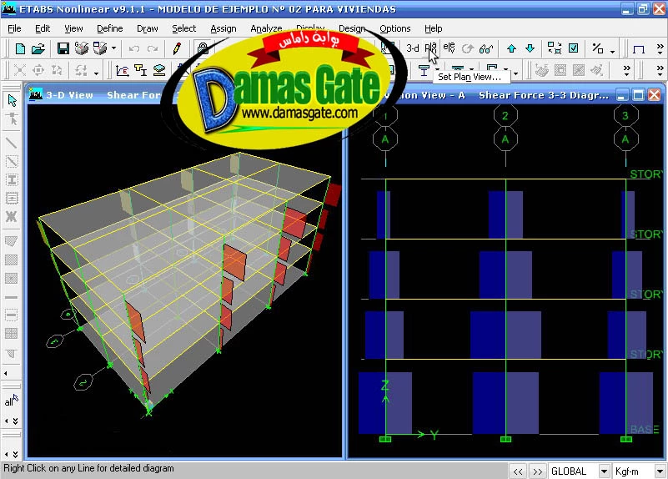Move up in list with up arrow
The width and height of the screenshot is (668, 479).
click(x=512, y=48)
